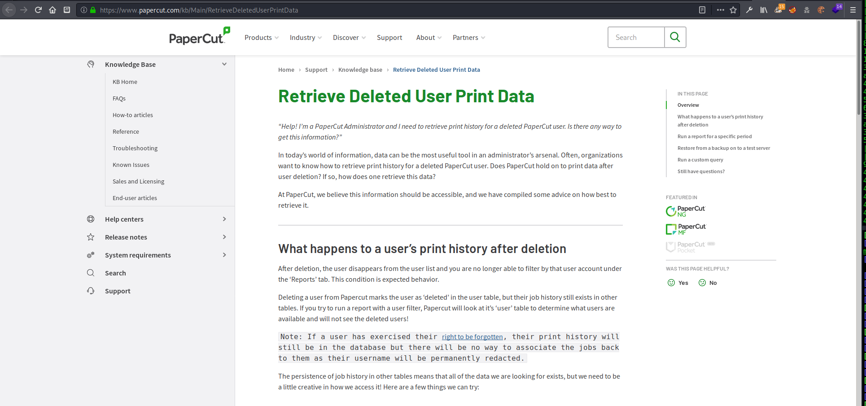Follow the 'right to be forgotten' link

(472, 337)
